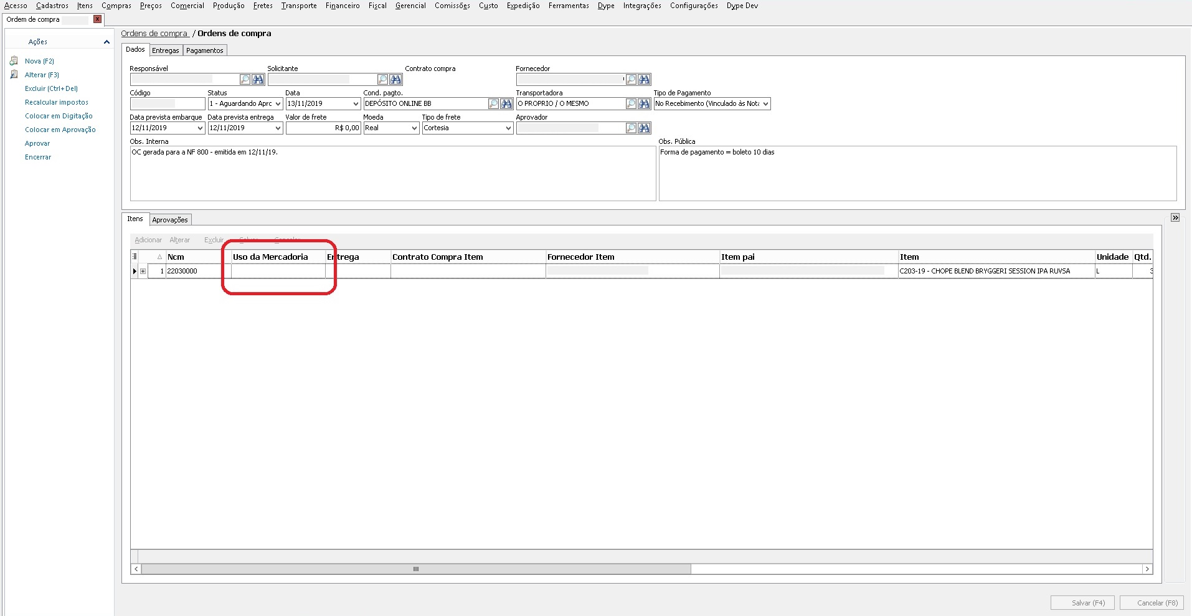Click the Encerrar action link
Viewport: 1192px width, 616px height.
pos(38,157)
